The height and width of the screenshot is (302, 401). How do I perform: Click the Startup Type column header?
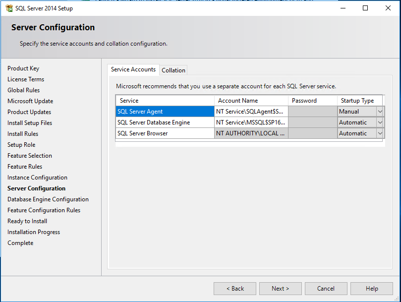click(x=360, y=101)
